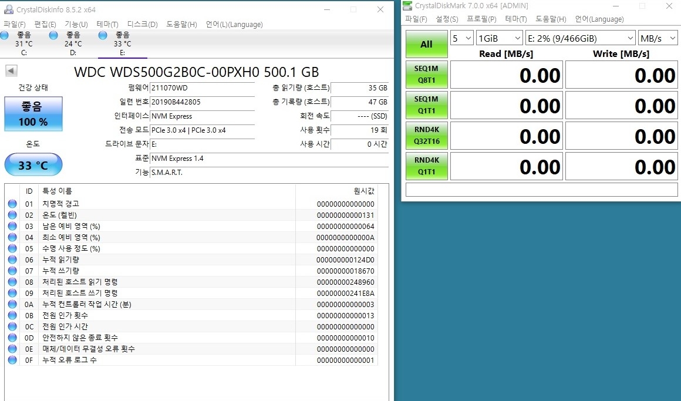Click the serial number field 20190B442805
This screenshot has width=681, height=401.
203,102
